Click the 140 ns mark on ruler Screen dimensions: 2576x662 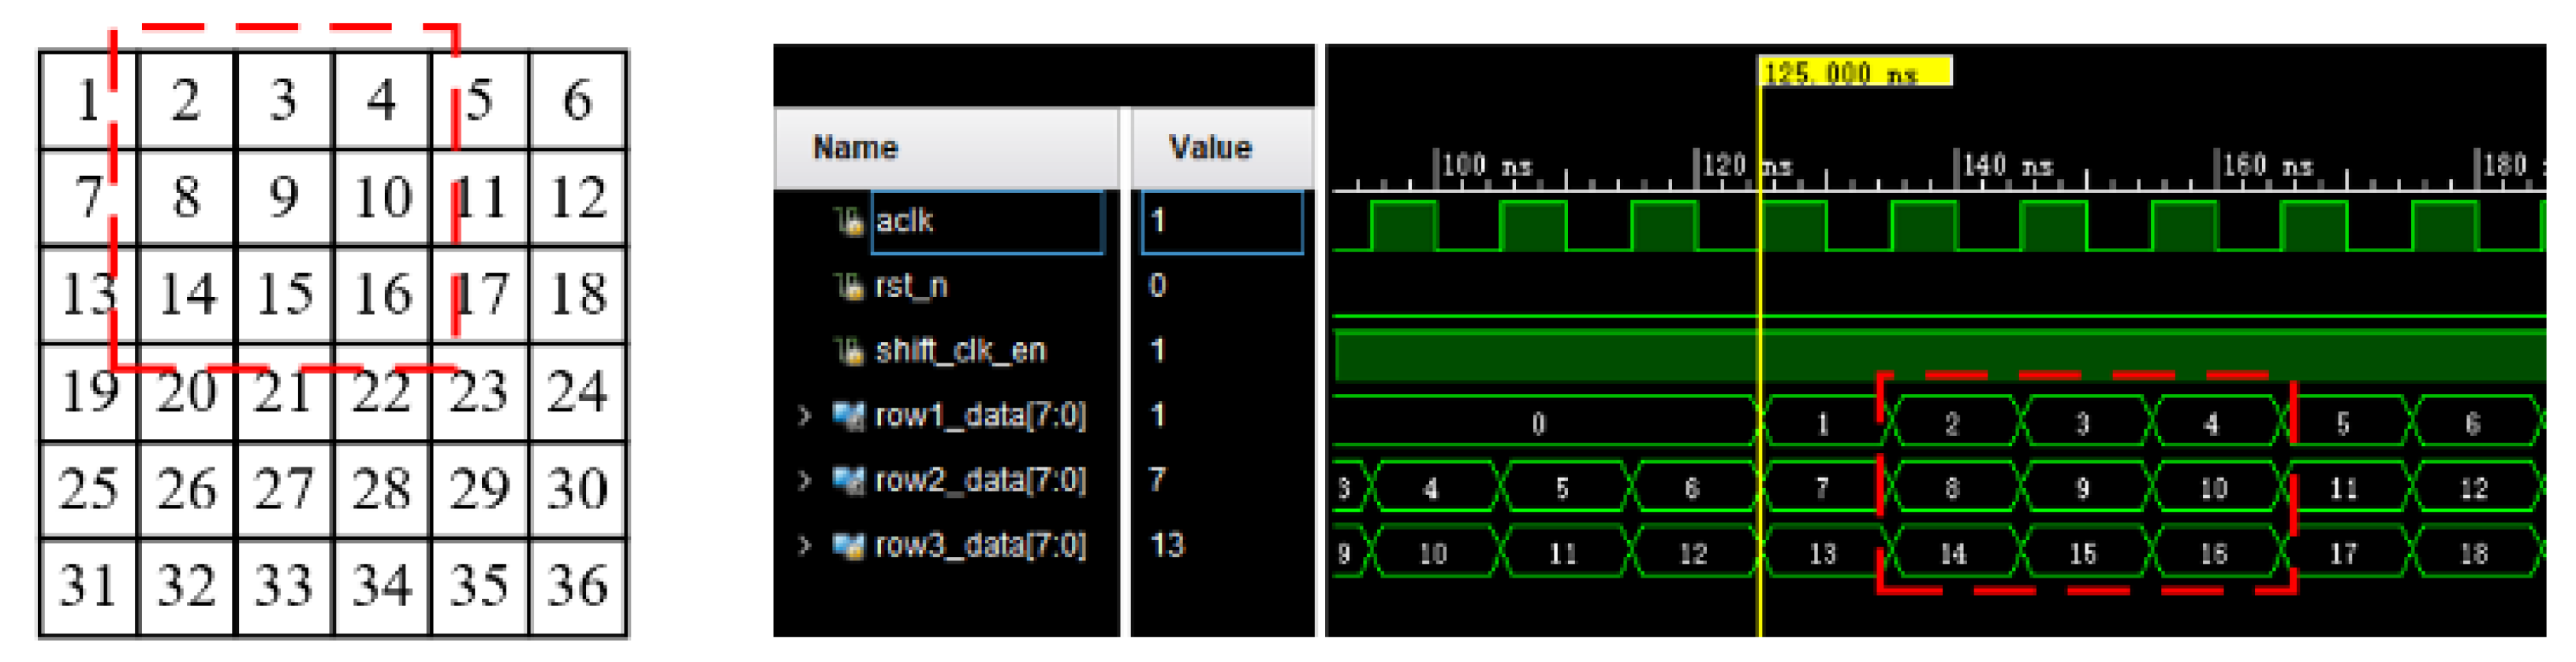pyautogui.click(x=1956, y=167)
